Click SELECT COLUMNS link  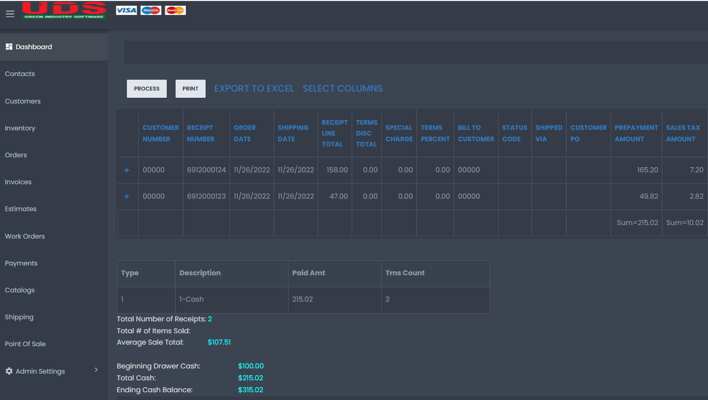343,88
